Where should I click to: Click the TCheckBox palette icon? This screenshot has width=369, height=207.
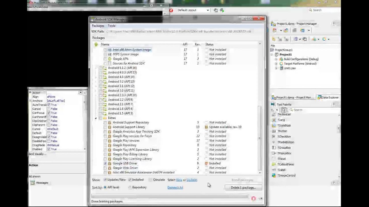coord(274,137)
